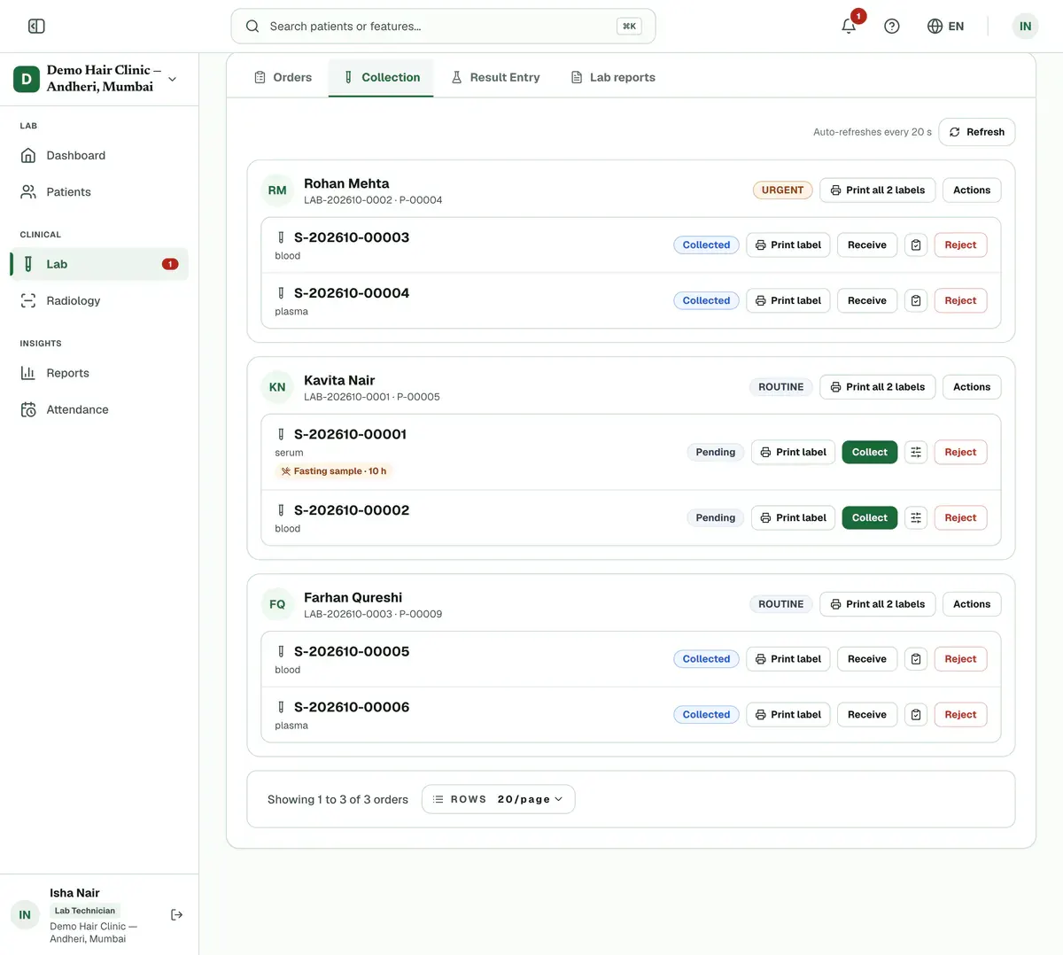Image resolution: width=1063 pixels, height=955 pixels.
Task: Focus the search patients or features field
Action: coord(443,27)
